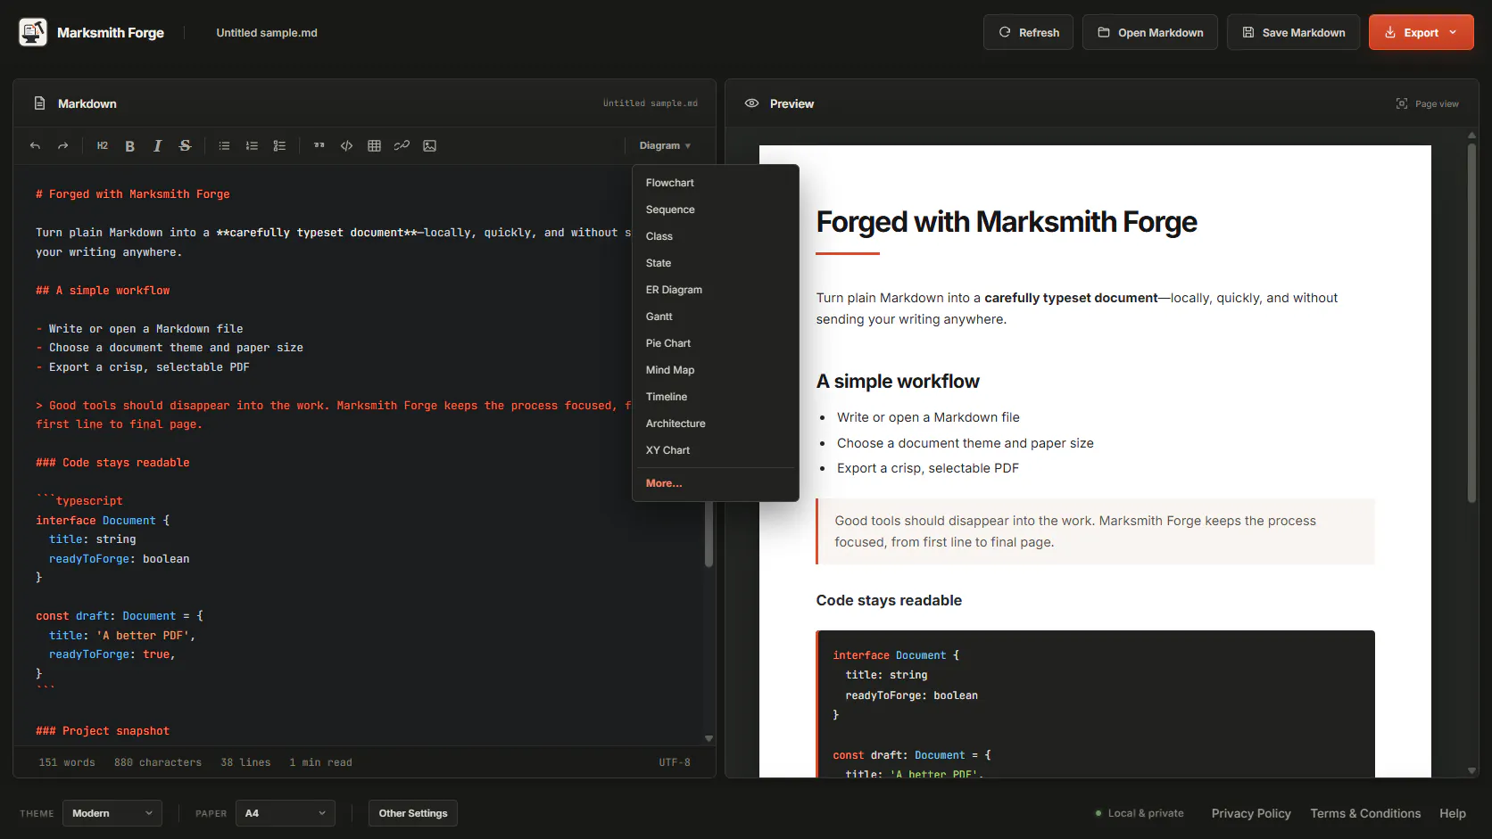Choose Flowchart from the diagram menu

point(716,183)
